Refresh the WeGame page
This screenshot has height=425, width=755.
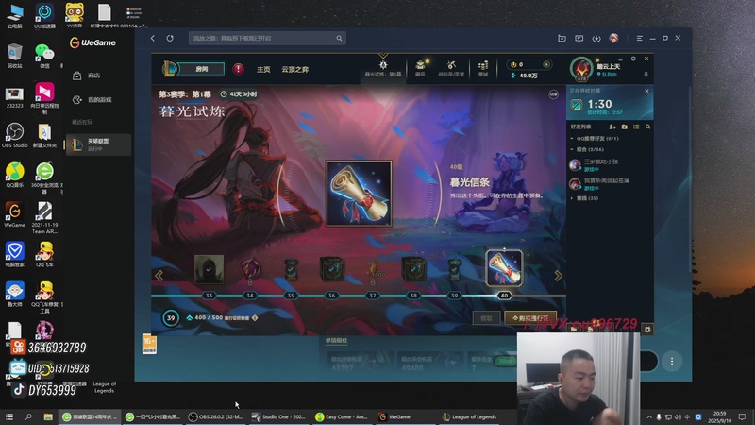pyautogui.click(x=170, y=38)
